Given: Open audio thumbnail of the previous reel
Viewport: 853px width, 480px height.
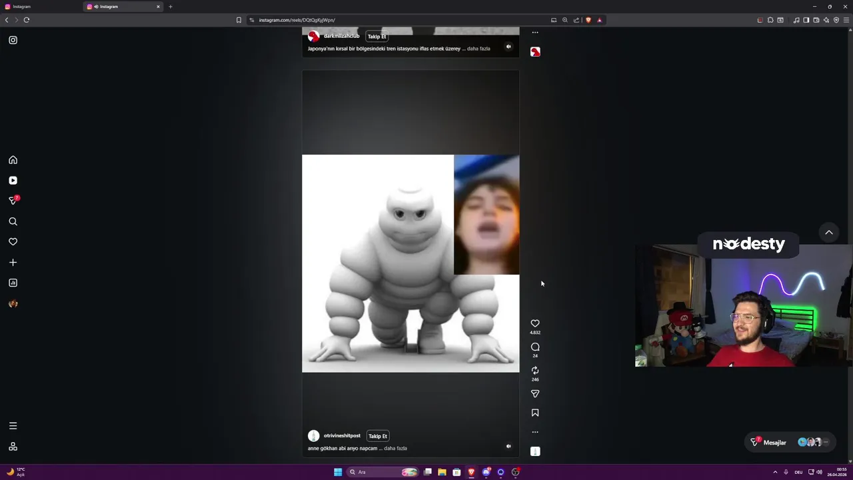Looking at the screenshot, I should pos(535,51).
